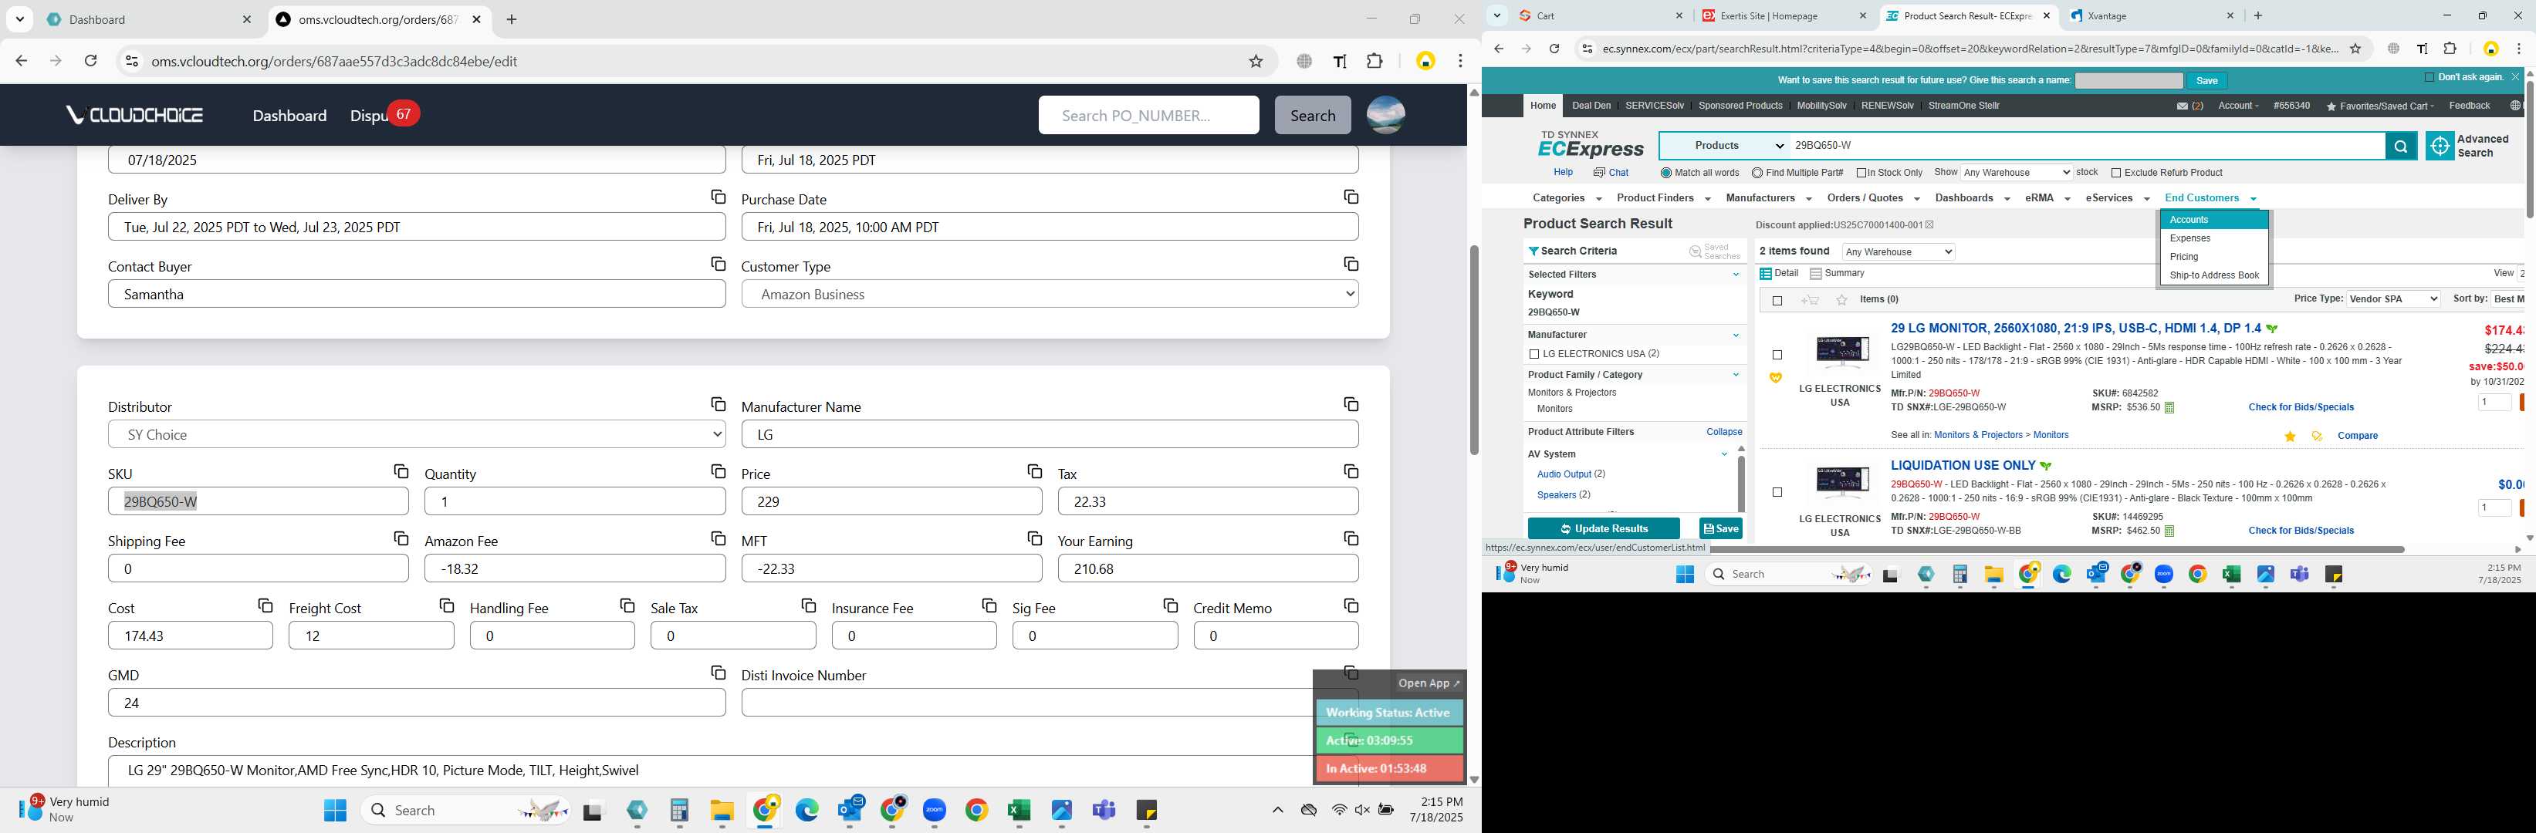Open the Distributor SY Choice dropdown
This screenshot has height=833, width=2536.
click(417, 433)
